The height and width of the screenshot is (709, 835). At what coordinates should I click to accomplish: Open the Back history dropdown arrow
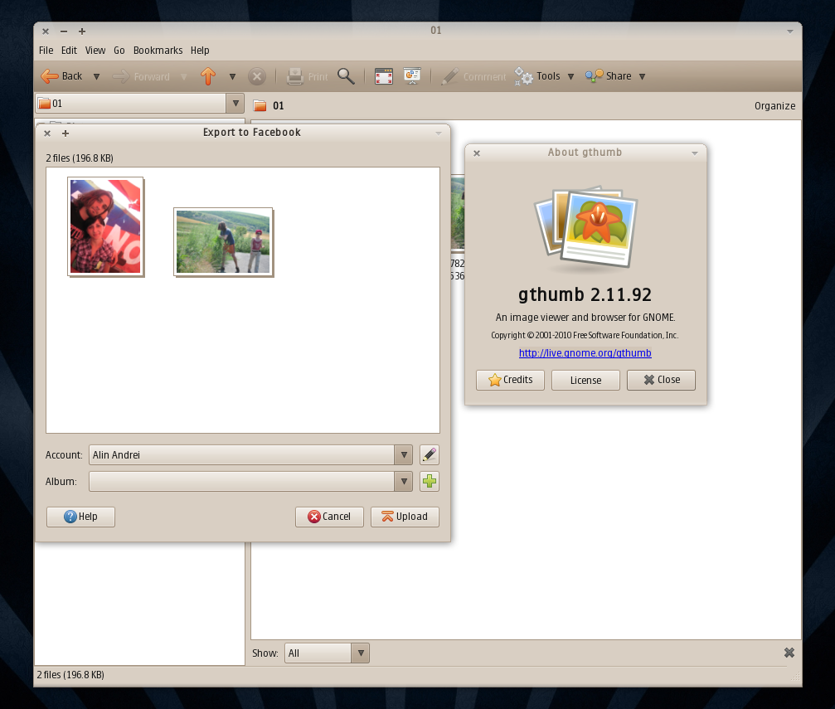click(96, 77)
